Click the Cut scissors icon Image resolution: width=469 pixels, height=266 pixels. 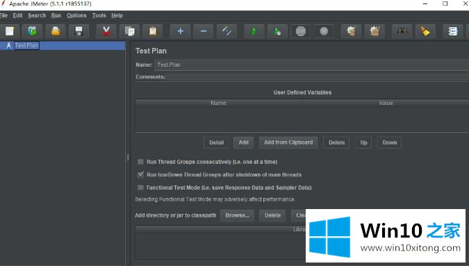coord(106,31)
